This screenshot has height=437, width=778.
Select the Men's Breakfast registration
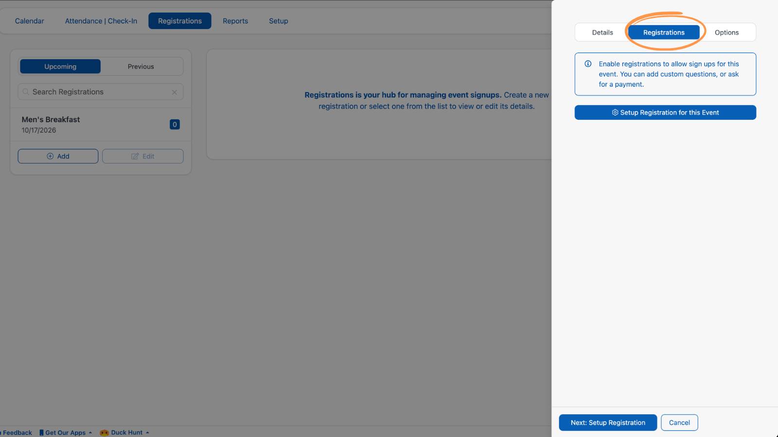(101, 125)
